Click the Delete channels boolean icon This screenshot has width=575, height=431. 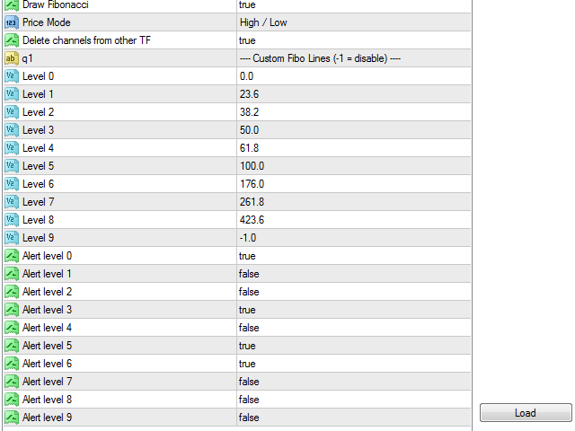click(x=12, y=40)
